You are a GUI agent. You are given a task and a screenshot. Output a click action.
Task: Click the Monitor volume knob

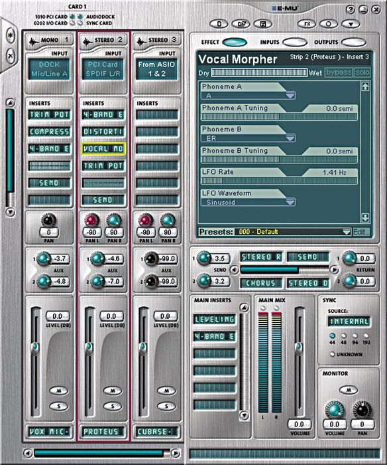click(x=335, y=410)
